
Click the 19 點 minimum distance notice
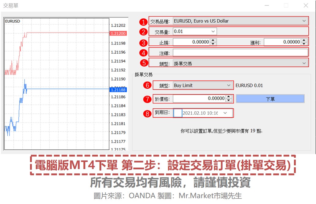point(221,131)
